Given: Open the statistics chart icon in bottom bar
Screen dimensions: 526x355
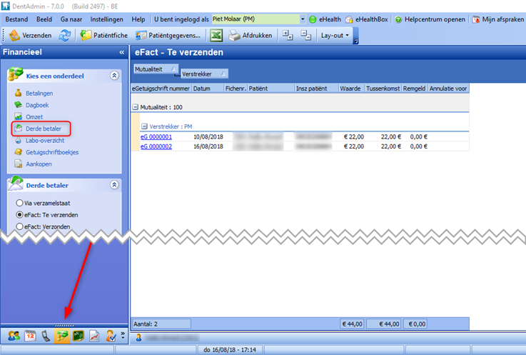Looking at the screenshot, I should 94,336.
